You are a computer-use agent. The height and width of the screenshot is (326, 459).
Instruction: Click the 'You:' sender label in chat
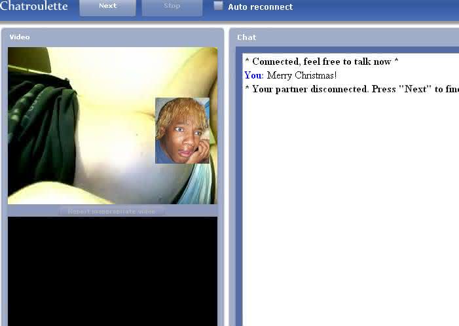254,75
